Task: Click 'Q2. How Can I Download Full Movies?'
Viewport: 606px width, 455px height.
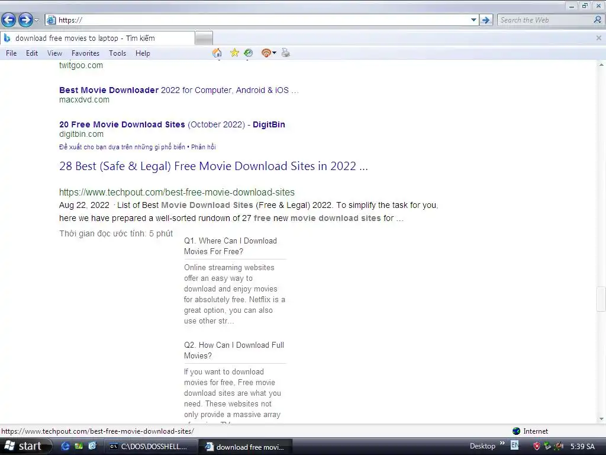Action: pyautogui.click(x=234, y=350)
